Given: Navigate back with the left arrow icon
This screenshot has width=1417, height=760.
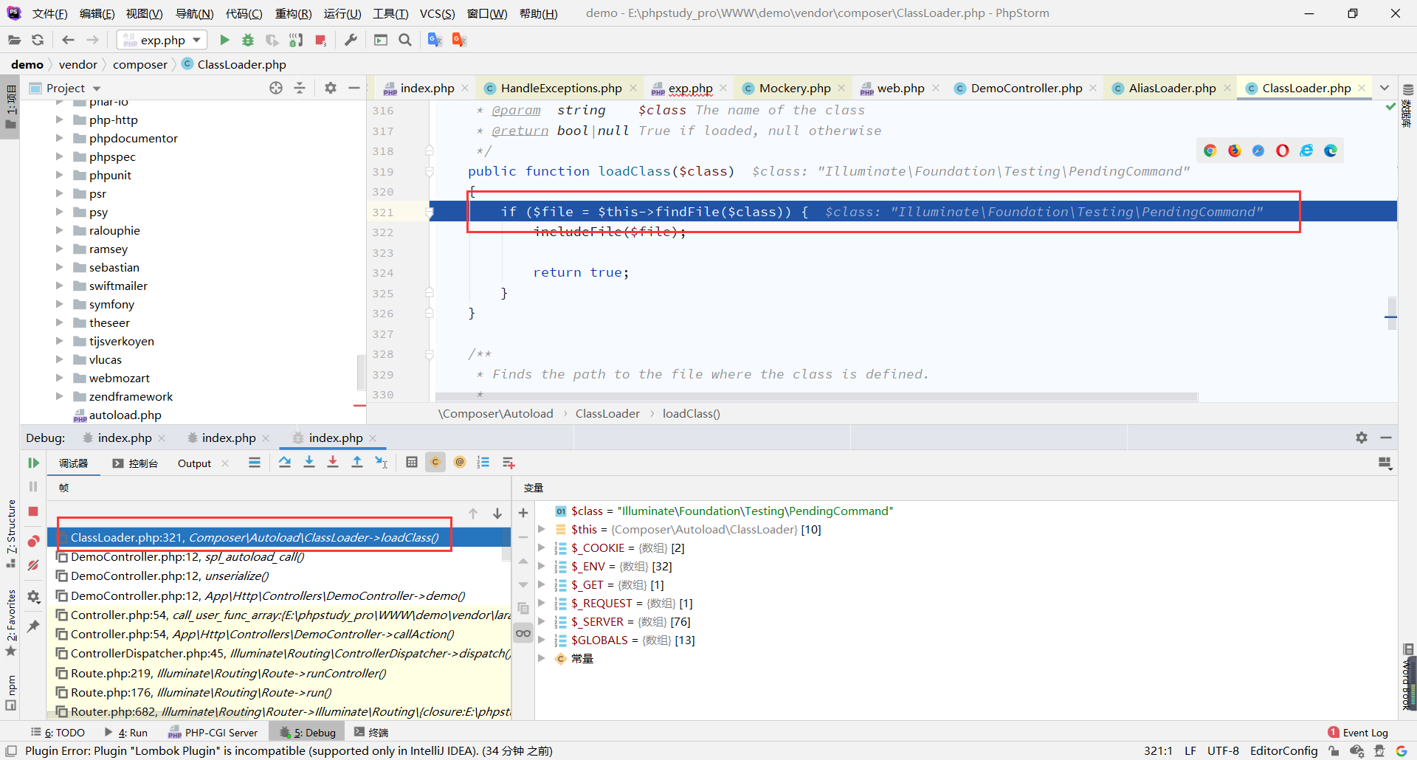Looking at the screenshot, I should point(68,40).
